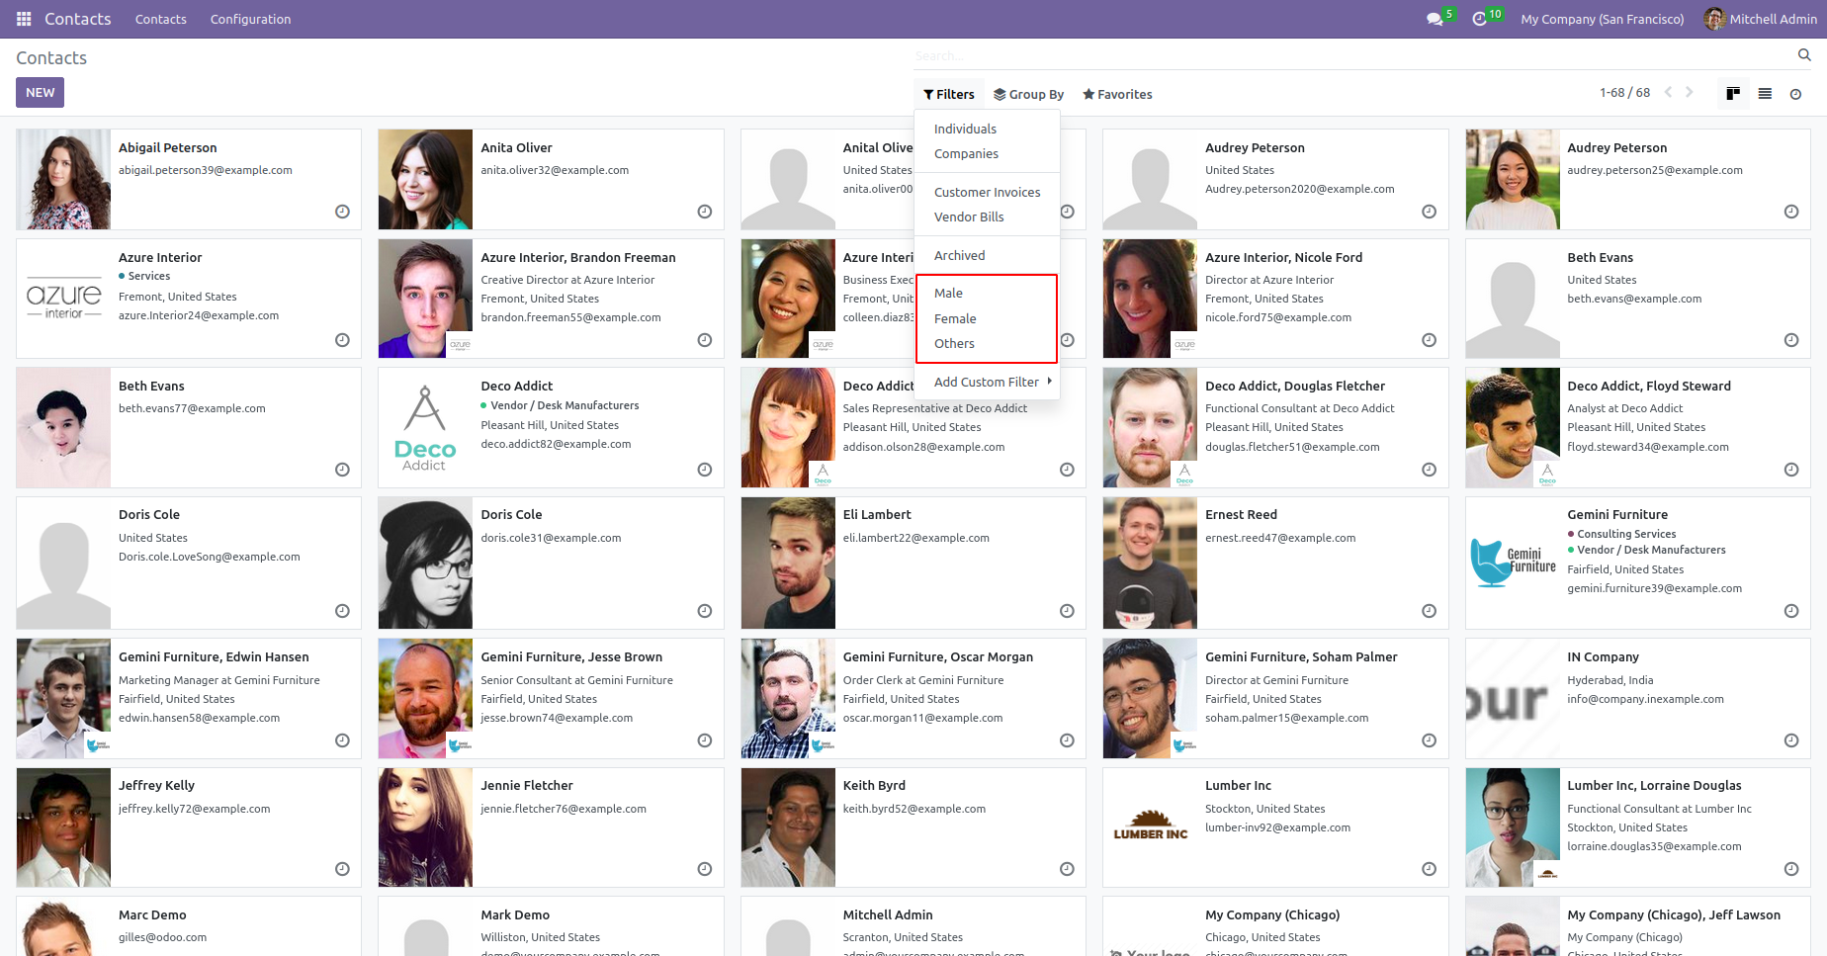Toggle the Male filter
Viewport: 1827px width, 956px height.
coord(988,293)
